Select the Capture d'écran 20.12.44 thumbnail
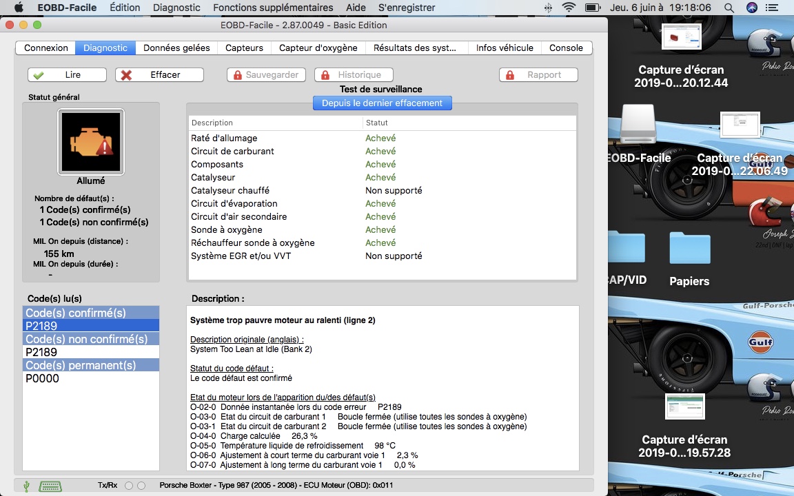This screenshot has height=496, width=794. pyautogui.click(x=681, y=37)
